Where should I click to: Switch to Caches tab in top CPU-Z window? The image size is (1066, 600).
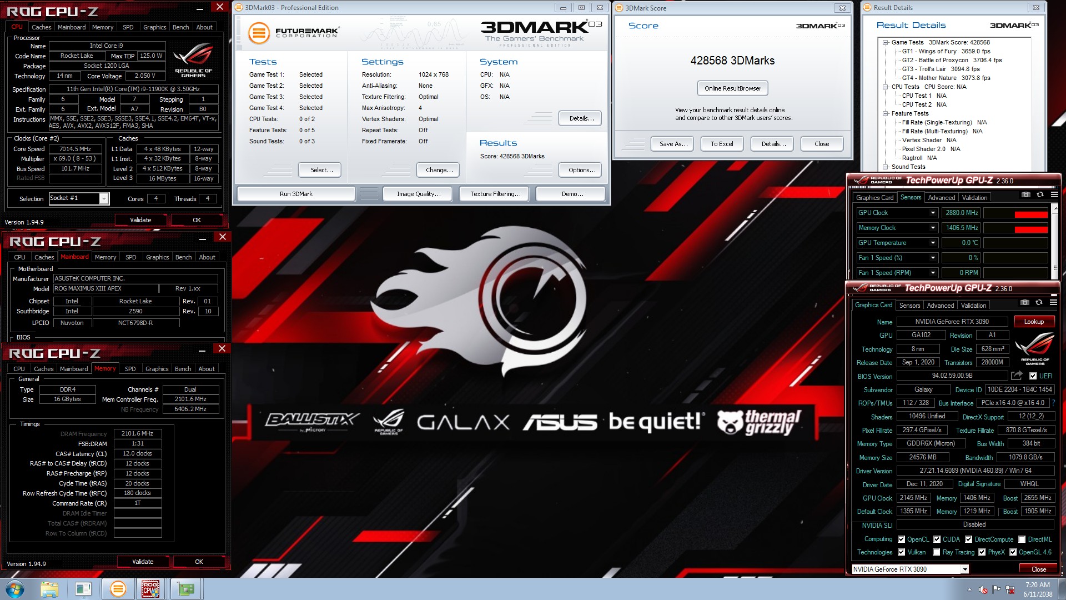point(41,27)
